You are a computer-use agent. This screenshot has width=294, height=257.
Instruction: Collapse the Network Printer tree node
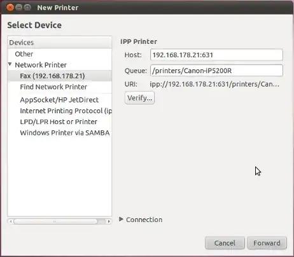click(x=10, y=64)
